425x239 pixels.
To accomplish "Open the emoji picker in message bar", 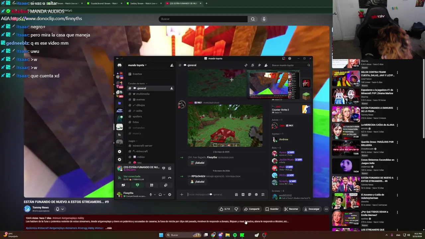I will coord(256,195).
